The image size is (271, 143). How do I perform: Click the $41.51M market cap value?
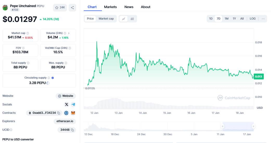[15, 37]
